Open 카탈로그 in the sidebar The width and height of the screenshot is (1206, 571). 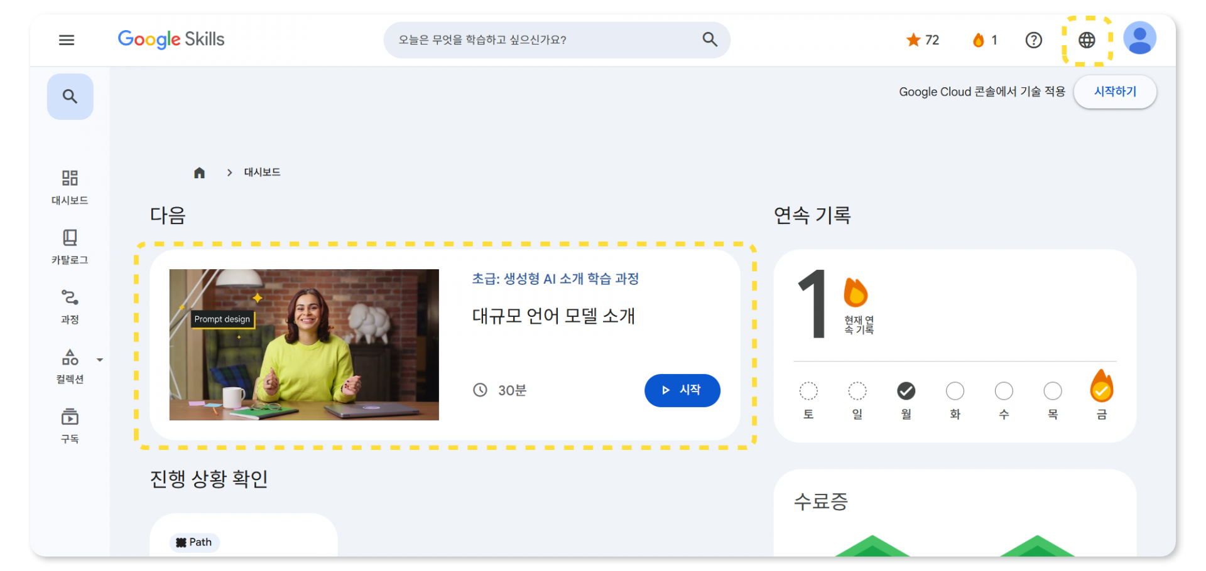point(70,247)
